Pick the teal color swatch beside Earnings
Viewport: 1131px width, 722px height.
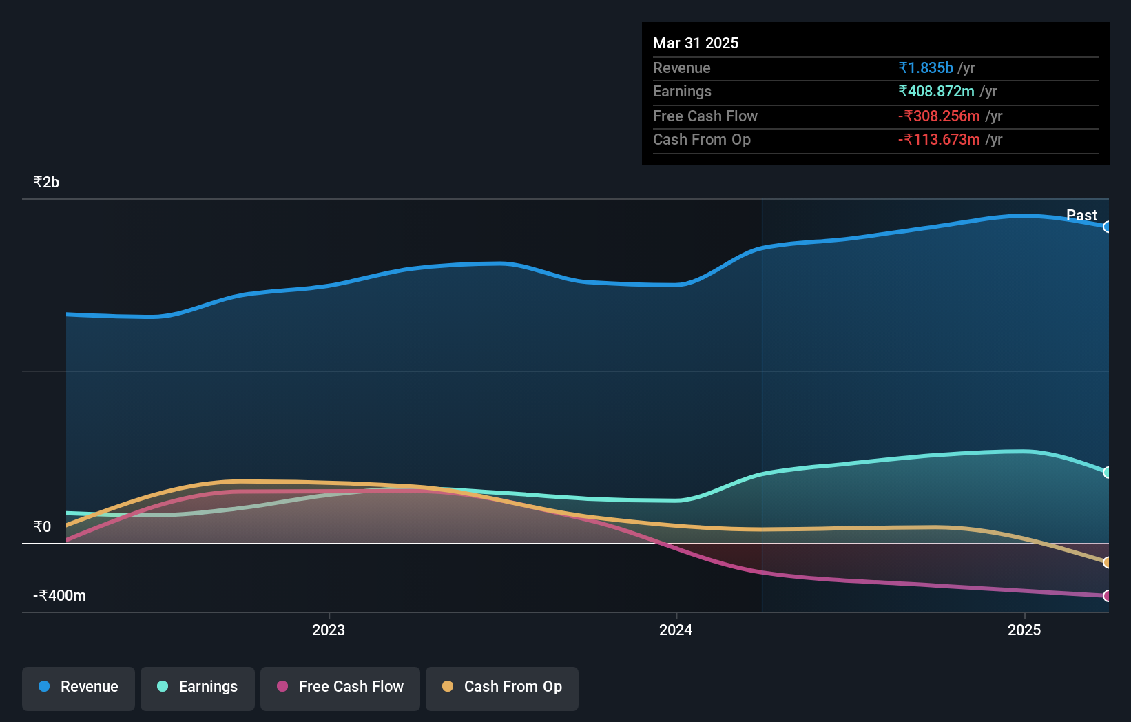coord(161,687)
